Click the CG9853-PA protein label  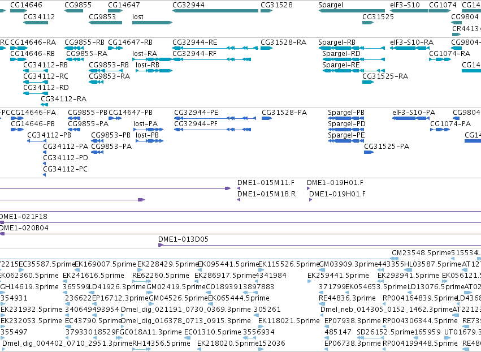click(112, 147)
